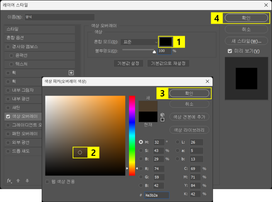Image resolution: width=272 pixels, height=202 pixels.
Task: Select the G green radio button
Action: 141,177
